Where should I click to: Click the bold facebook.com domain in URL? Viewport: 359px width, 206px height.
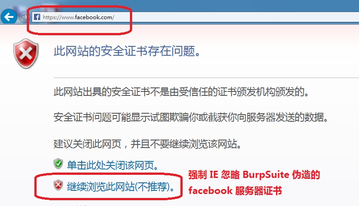(x=93, y=17)
